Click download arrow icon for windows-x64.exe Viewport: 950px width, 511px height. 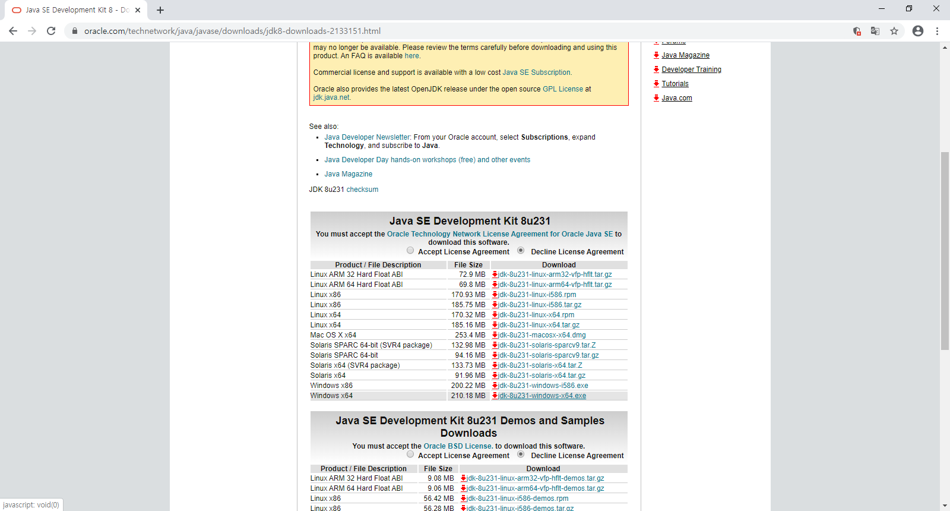[495, 396]
